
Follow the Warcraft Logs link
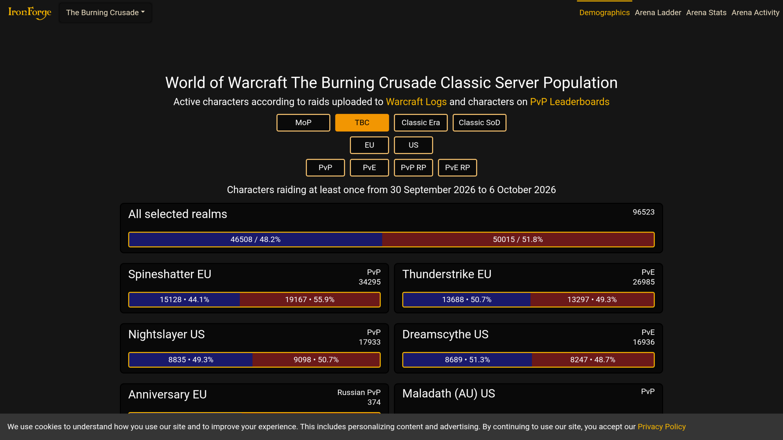416,102
